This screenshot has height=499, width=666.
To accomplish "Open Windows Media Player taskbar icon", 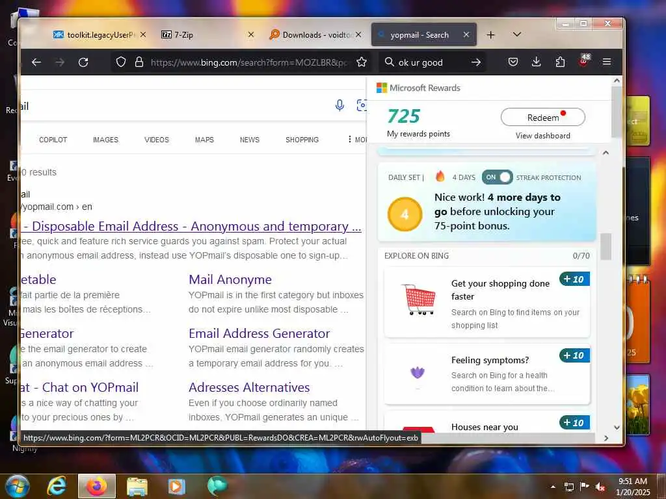I will [176, 487].
